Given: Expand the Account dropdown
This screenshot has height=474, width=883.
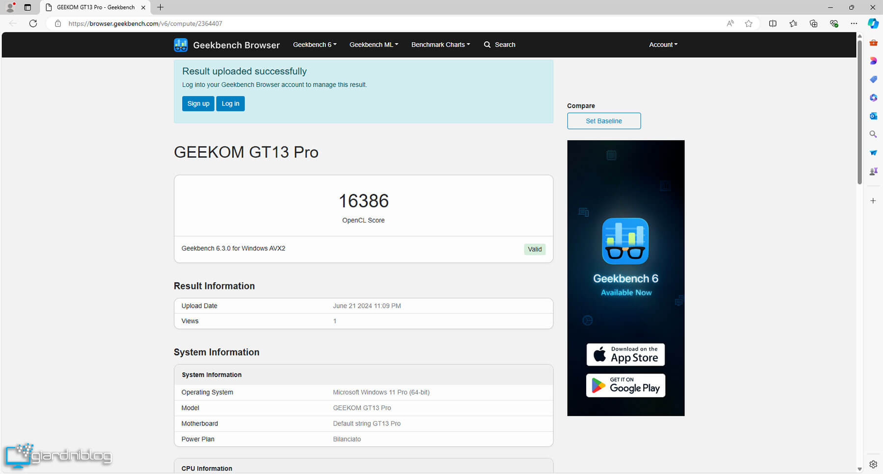Looking at the screenshot, I should click(663, 45).
